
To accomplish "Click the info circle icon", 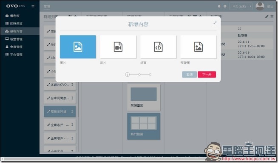I will click(x=225, y=6).
